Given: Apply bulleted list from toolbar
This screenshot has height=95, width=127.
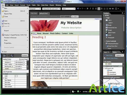Looking at the screenshot, I should coord(107,9).
